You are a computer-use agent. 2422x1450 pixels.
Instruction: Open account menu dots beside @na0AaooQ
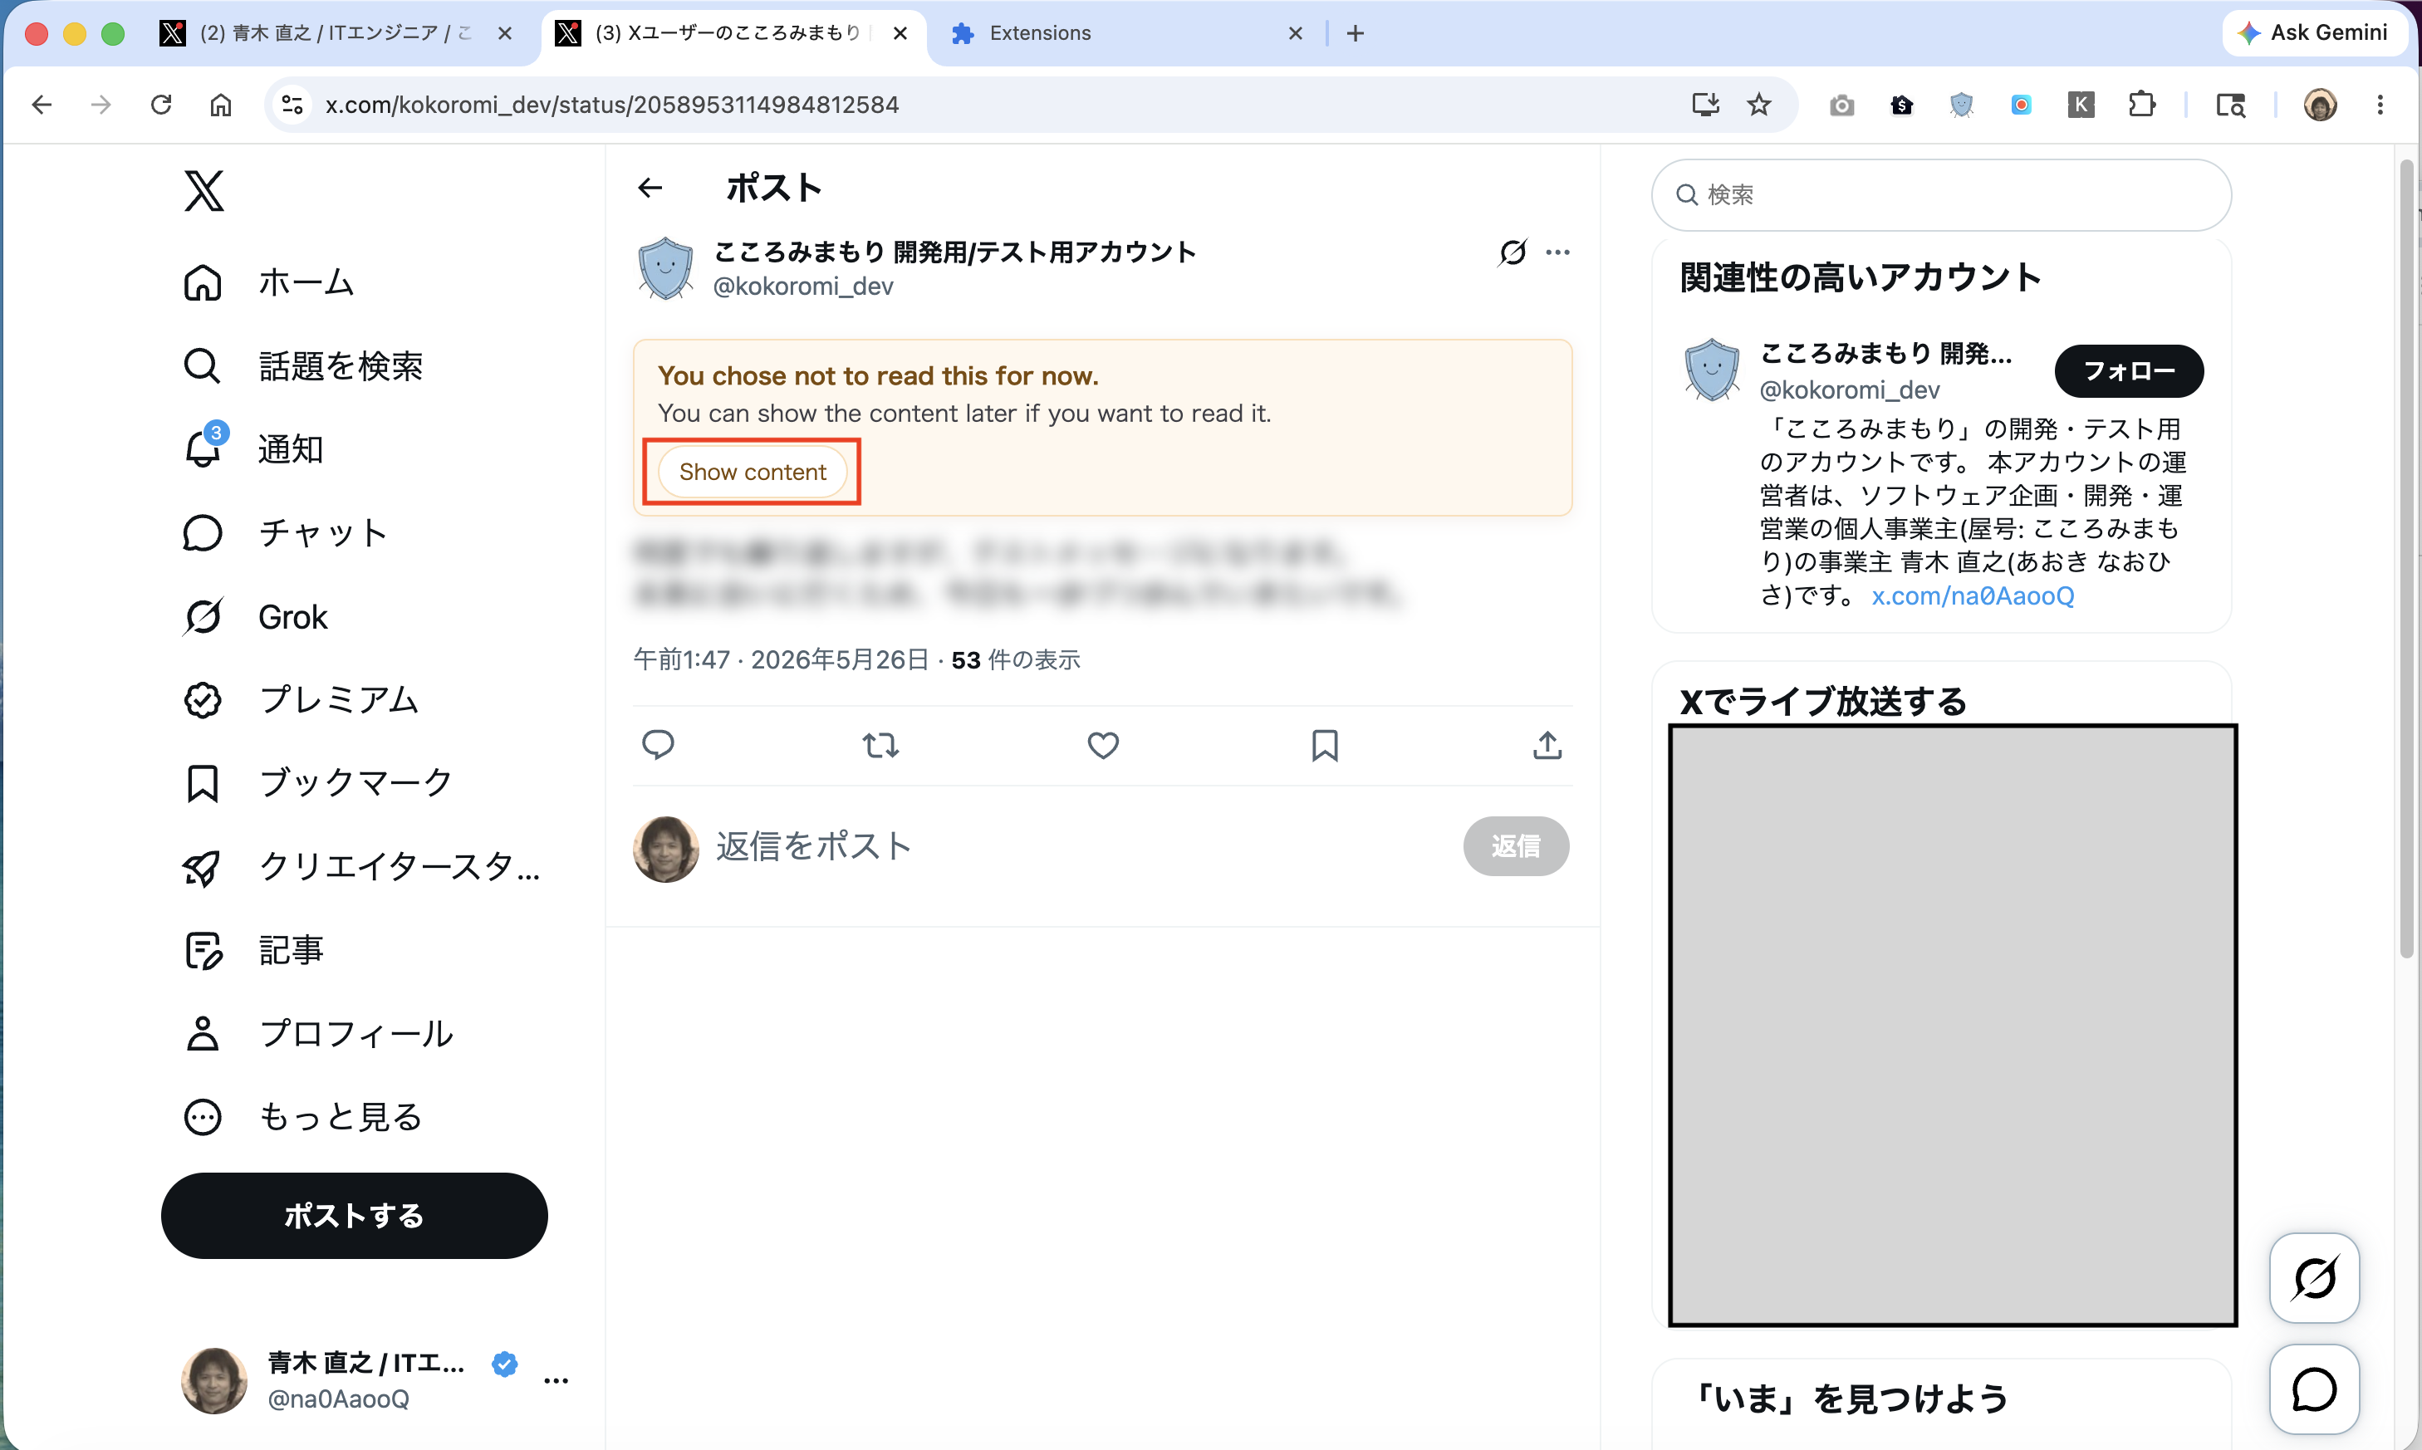click(556, 1379)
